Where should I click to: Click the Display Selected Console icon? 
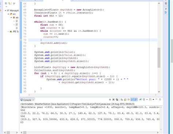point(144,99)
